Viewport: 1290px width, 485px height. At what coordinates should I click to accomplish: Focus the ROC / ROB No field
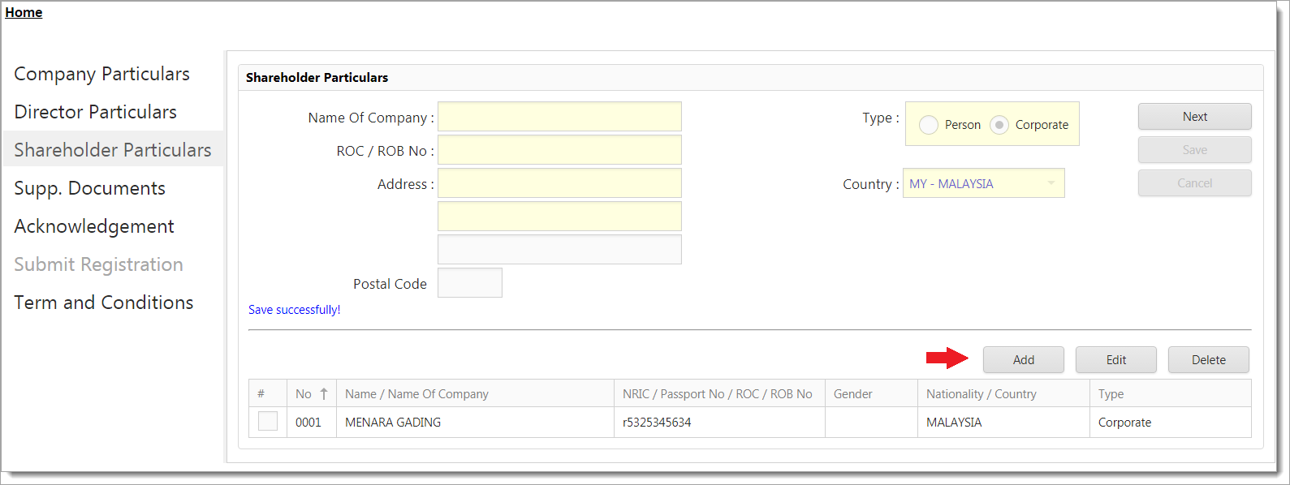pyautogui.click(x=559, y=150)
